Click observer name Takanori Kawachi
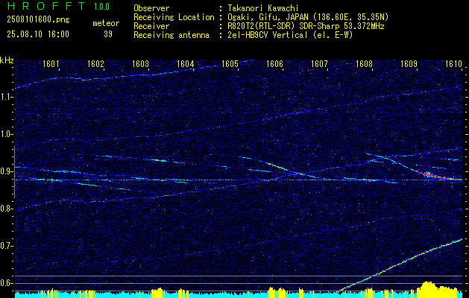Image resolution: width=469 pixels, height=298 pixels. [x=262, y=8]
